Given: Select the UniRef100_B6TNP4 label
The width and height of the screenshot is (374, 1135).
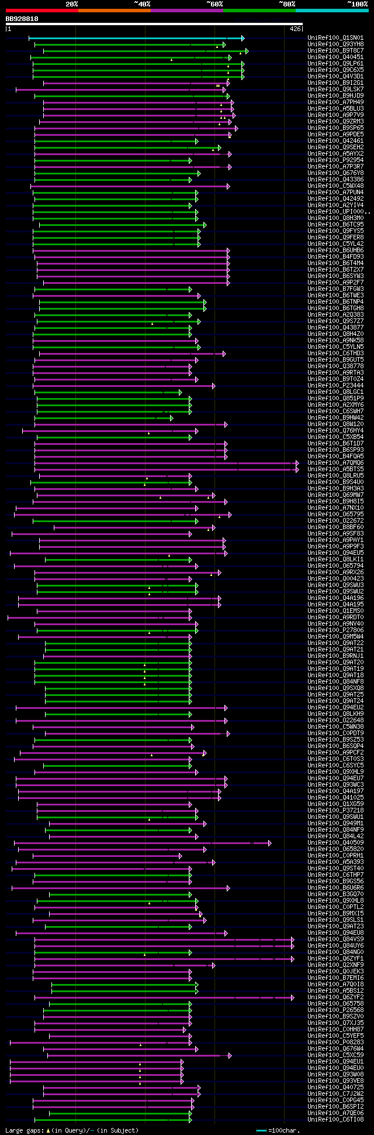Looking at the screenshot, I should click(335, 302).
